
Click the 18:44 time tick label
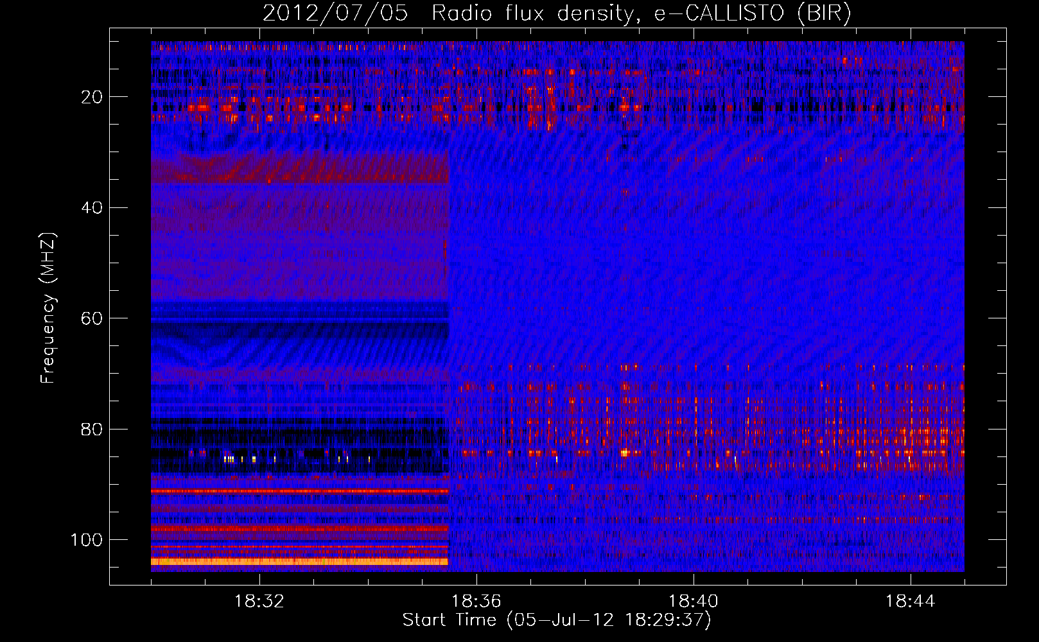pyautogui.click(x=910, y=602)
